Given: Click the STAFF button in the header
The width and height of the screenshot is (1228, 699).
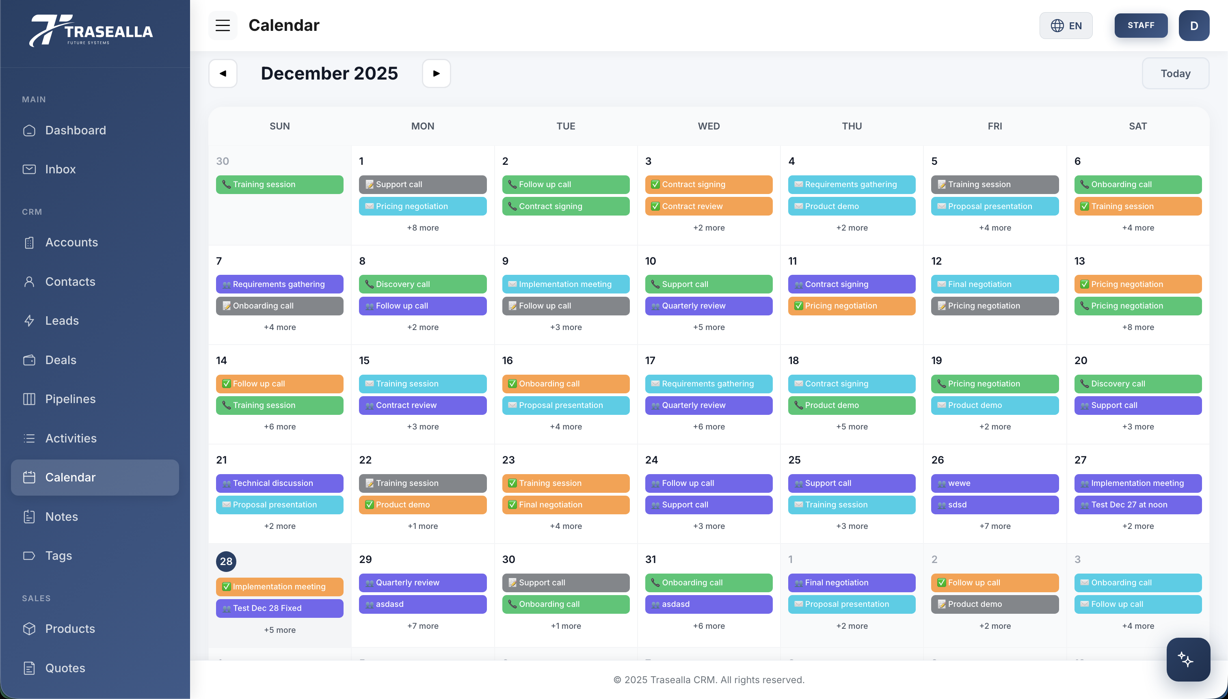Looking at the screenshot, I should click(1141, 25).
